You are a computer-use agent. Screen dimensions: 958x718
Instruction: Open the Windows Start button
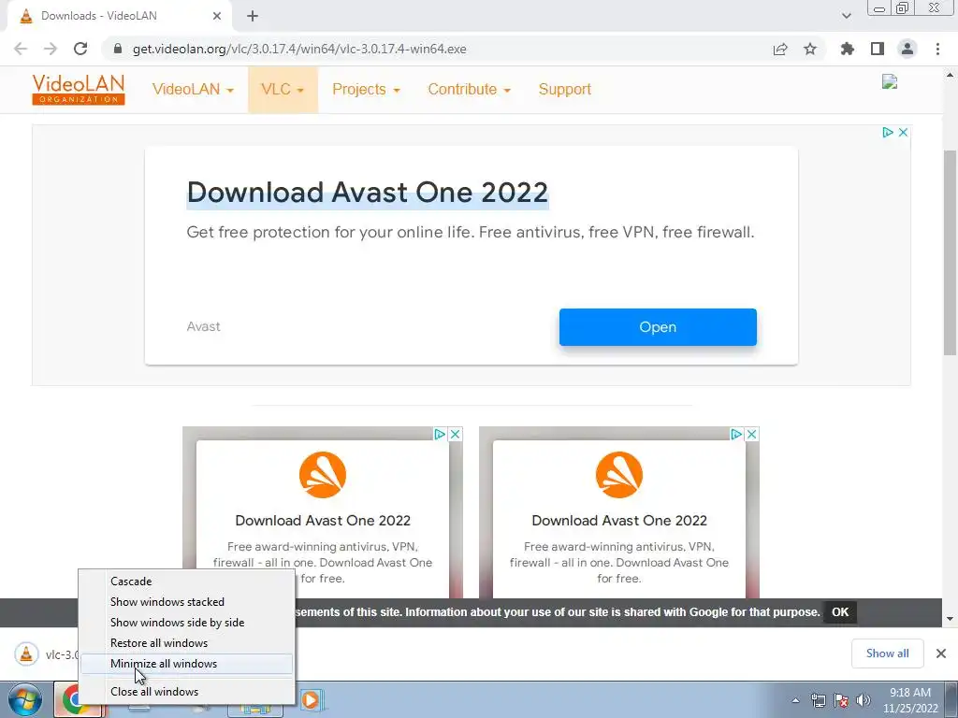pos(25,699)
